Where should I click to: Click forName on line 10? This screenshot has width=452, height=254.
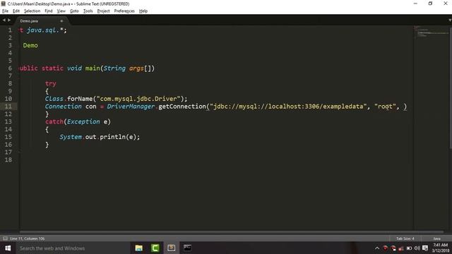point(80,99)
